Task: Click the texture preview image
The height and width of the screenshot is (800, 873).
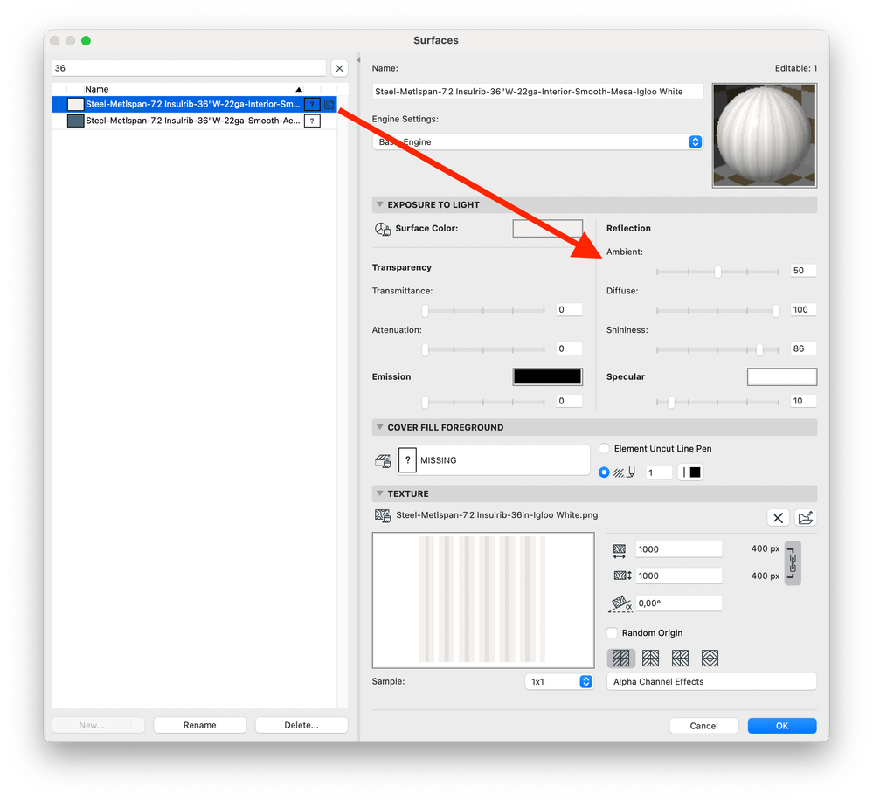Action: click(x=483, y=600)
